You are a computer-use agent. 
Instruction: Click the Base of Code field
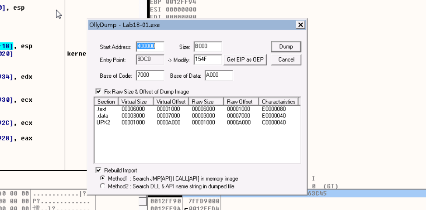[x=150, y=76]
